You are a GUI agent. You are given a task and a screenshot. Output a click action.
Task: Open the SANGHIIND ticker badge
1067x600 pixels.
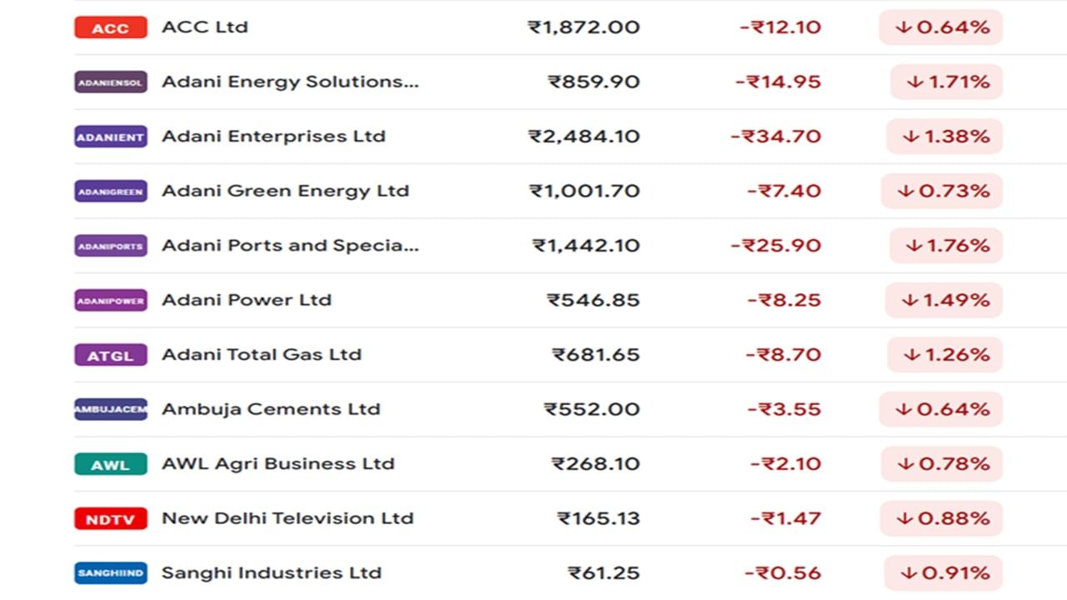coord(111,573)
